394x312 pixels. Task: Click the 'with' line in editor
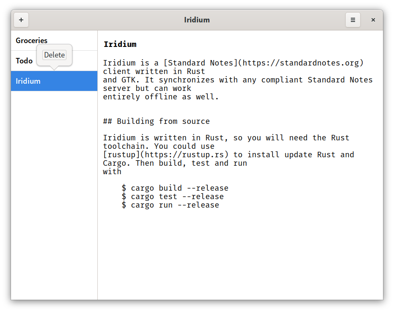(112, 172)
